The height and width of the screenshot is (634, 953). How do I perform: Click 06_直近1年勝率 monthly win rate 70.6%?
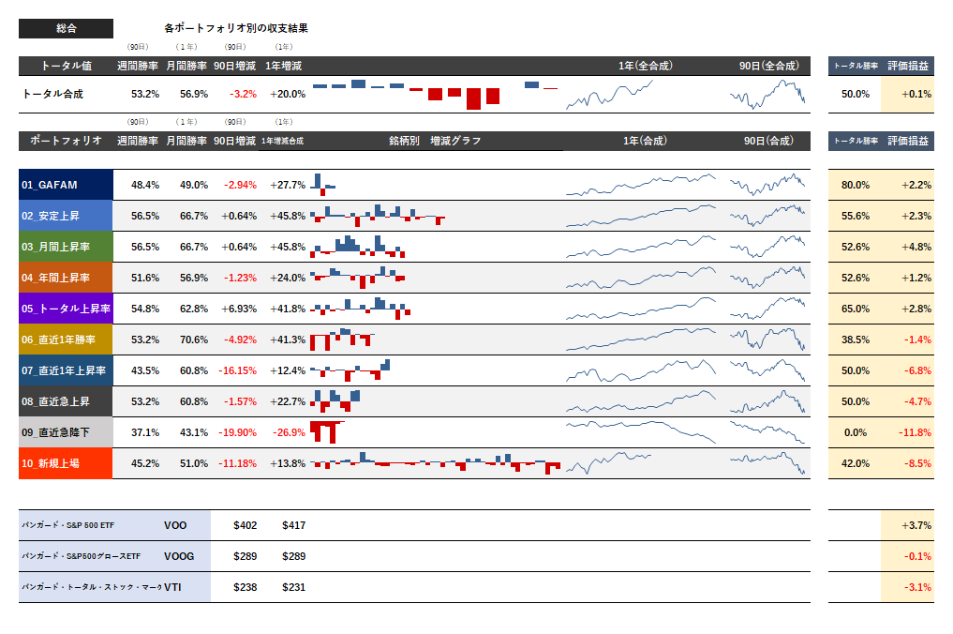(194, 340)
